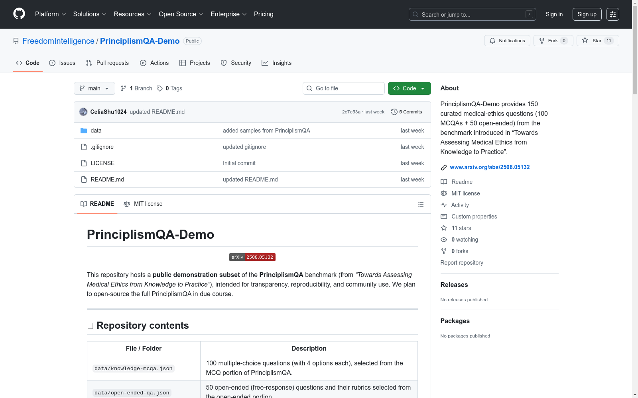The image size is (638, 398).
Task: Open the LICENSE file link
Action: 102,163
